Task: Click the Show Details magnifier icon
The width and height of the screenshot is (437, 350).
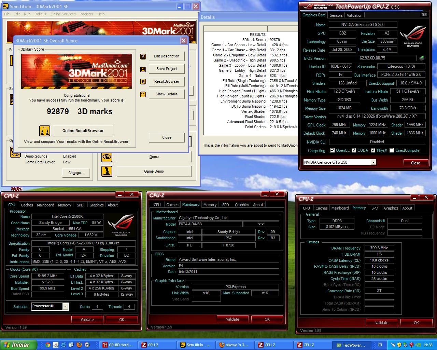Action: (x=143, y=94)
